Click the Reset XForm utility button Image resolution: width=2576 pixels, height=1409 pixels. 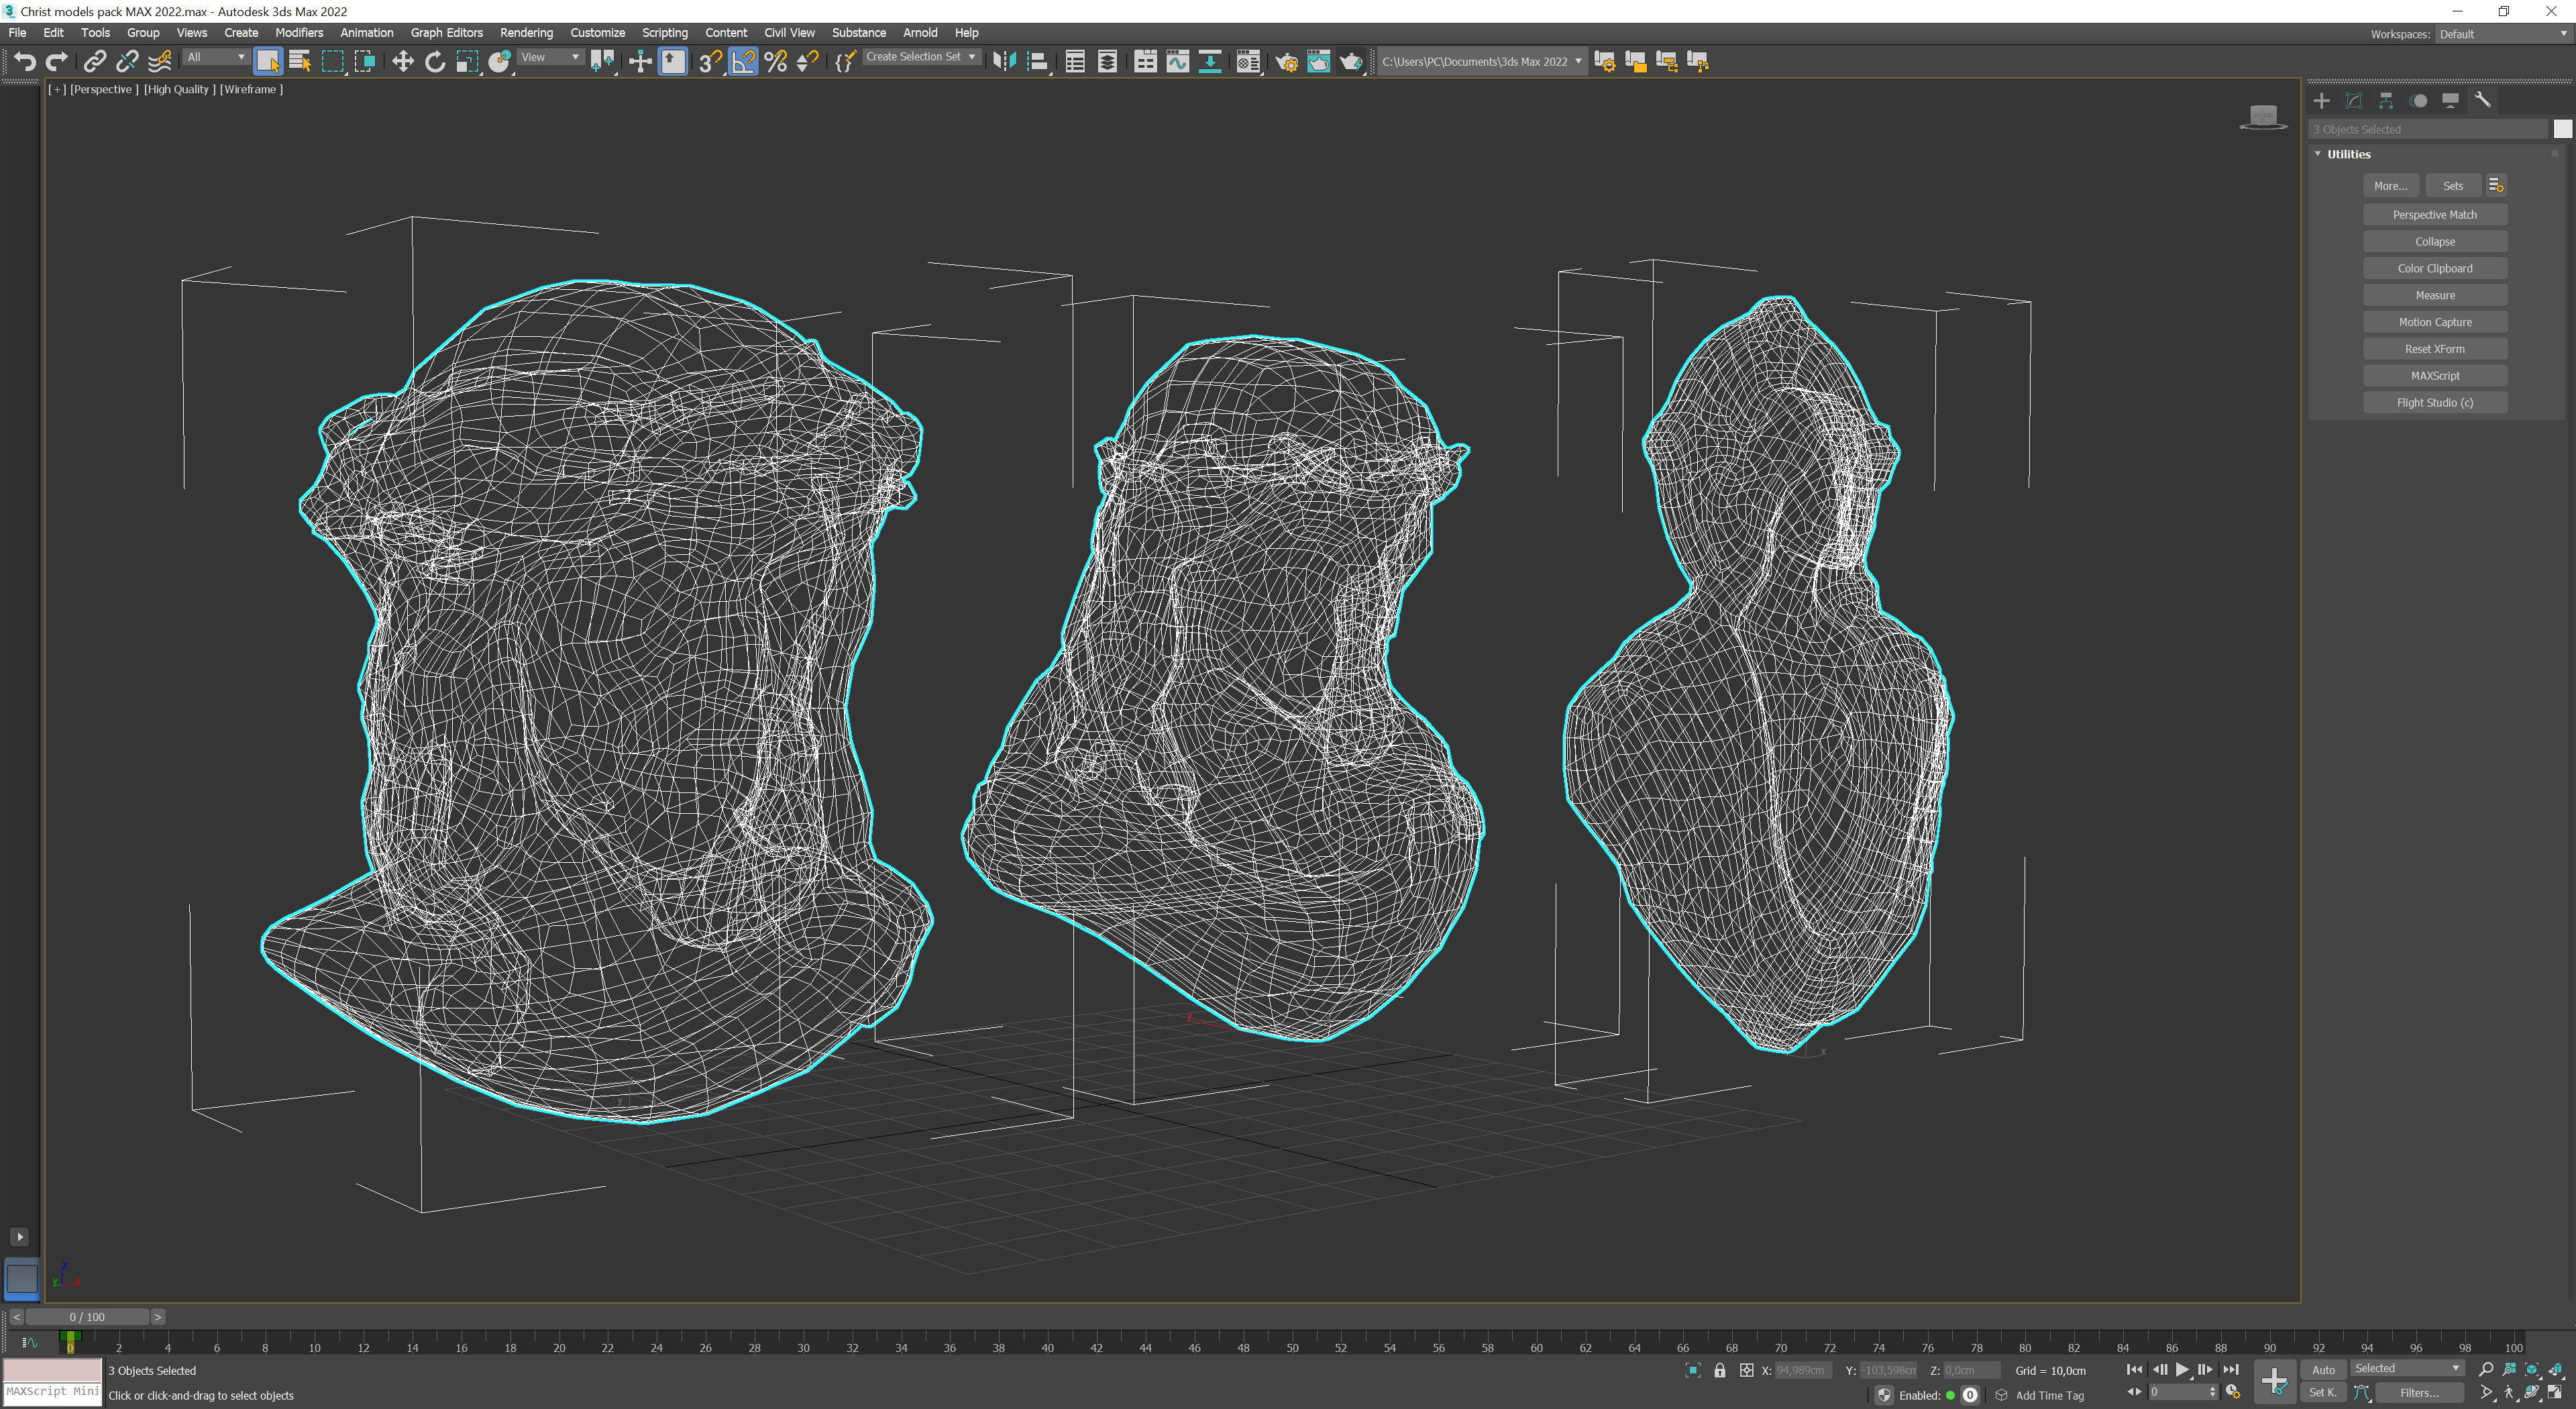tap(2434, 349)
